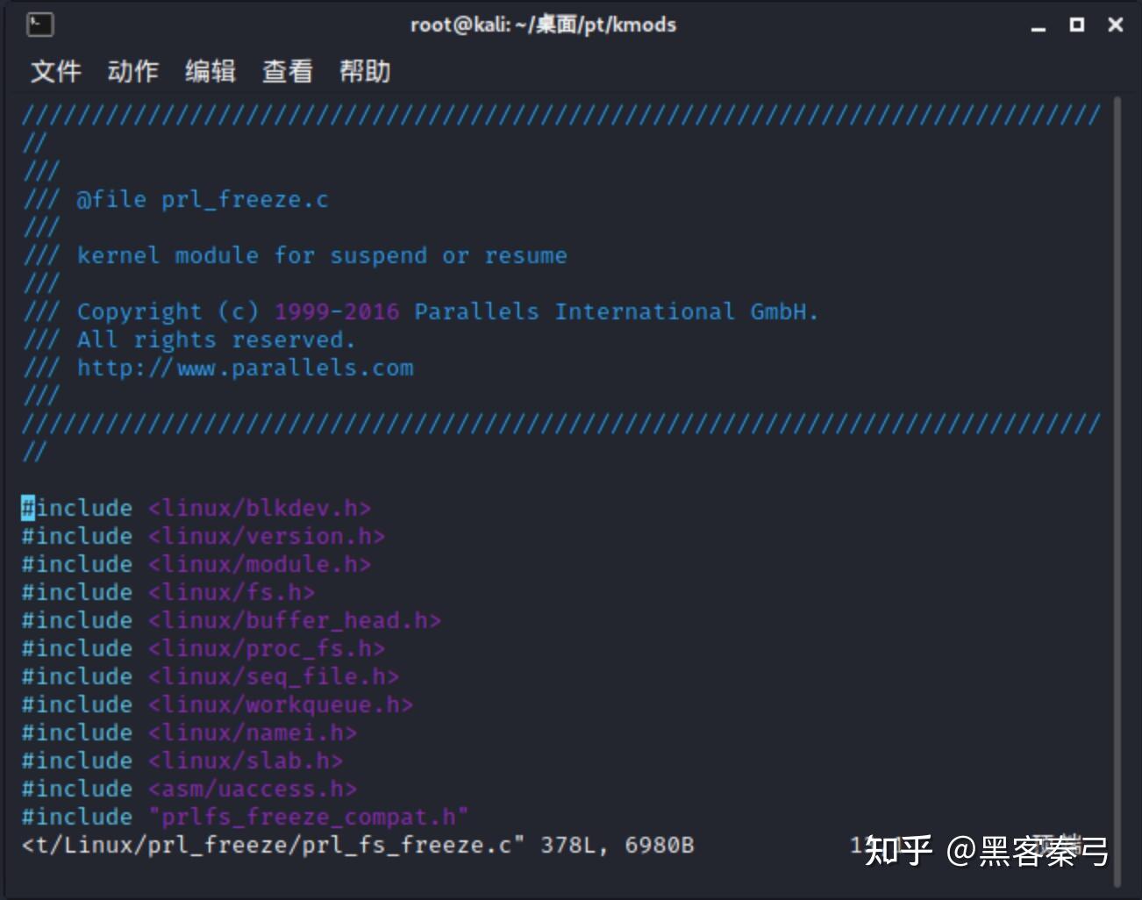Maximize the terminal window

1076,25
